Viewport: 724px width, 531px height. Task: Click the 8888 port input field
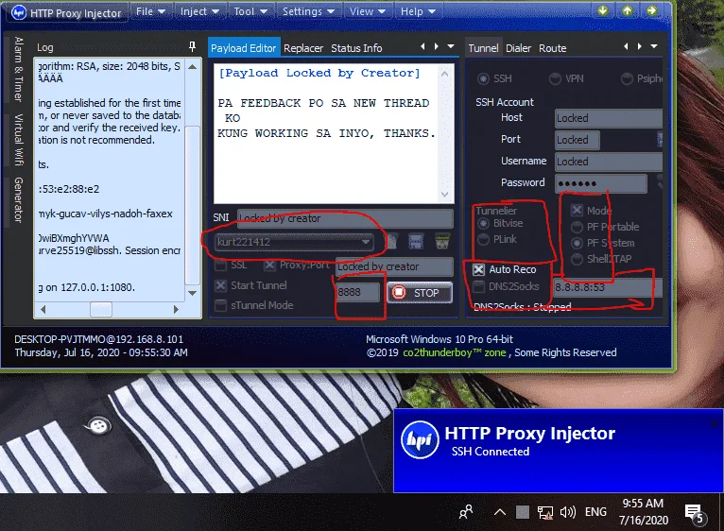(x=358, y=292)
